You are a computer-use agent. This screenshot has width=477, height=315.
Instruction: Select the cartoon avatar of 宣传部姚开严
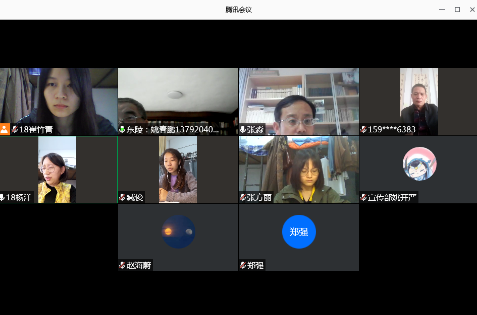point(419,164)
